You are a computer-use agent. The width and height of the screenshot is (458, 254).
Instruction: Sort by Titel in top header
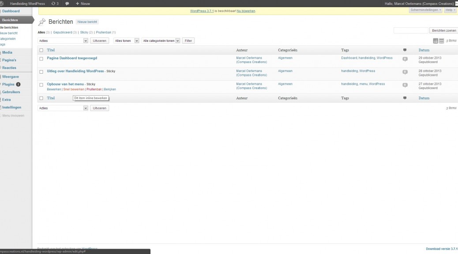coord(51,50)
